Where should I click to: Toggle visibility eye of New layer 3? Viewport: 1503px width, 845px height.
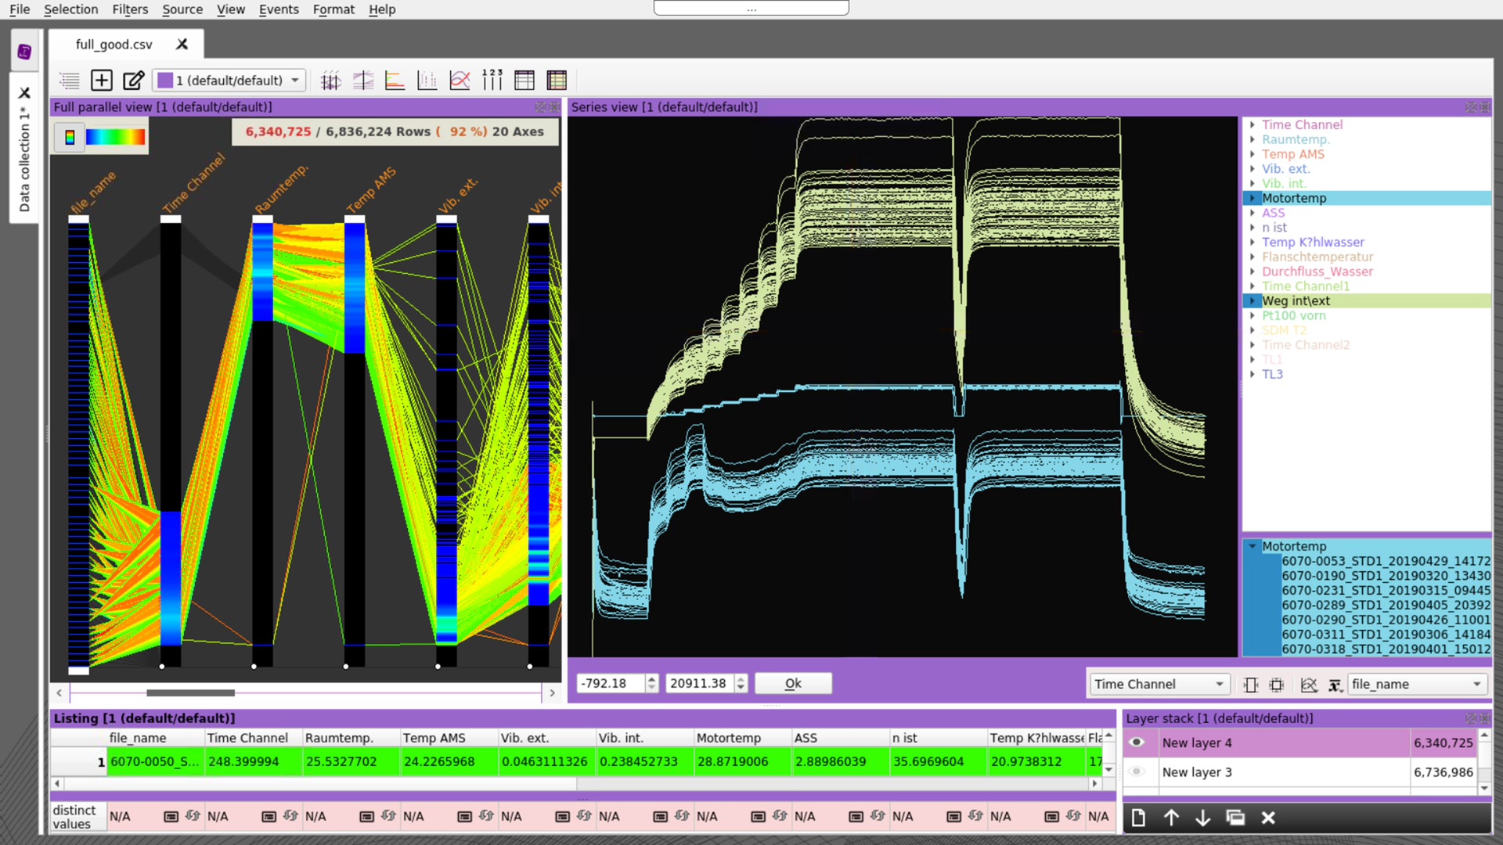pyautogui.click(x=1137, y=772)
